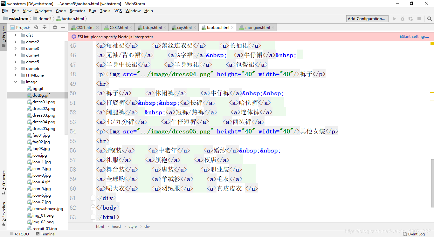Click the 'head' breadcrumb at editor bottom
Image resolution: width=434 pixels, height=237 pixels.
pos(116,227)
